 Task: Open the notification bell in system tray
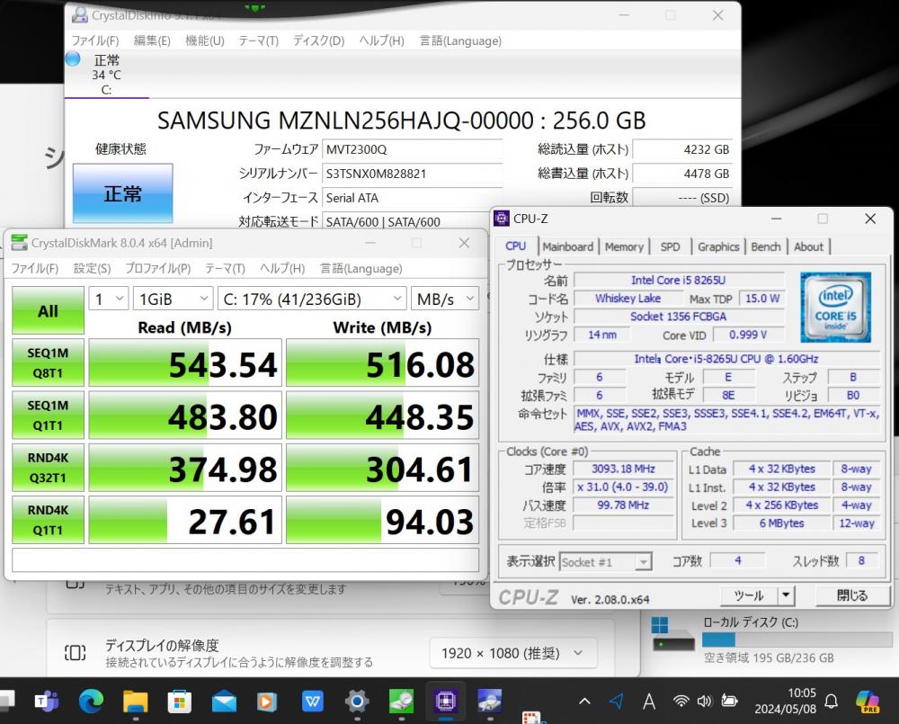point(832,701)
